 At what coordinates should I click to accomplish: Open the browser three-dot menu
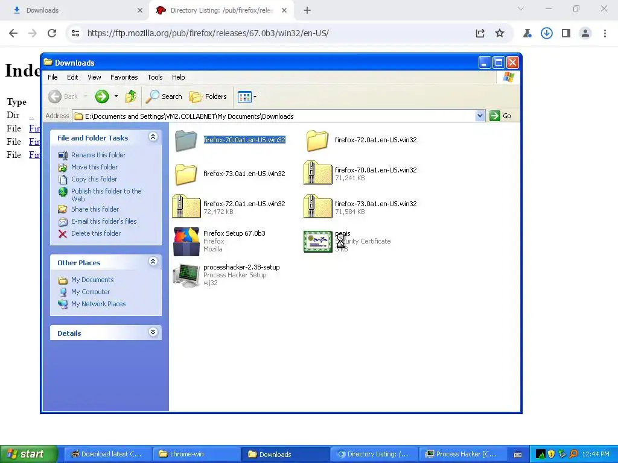605,33
